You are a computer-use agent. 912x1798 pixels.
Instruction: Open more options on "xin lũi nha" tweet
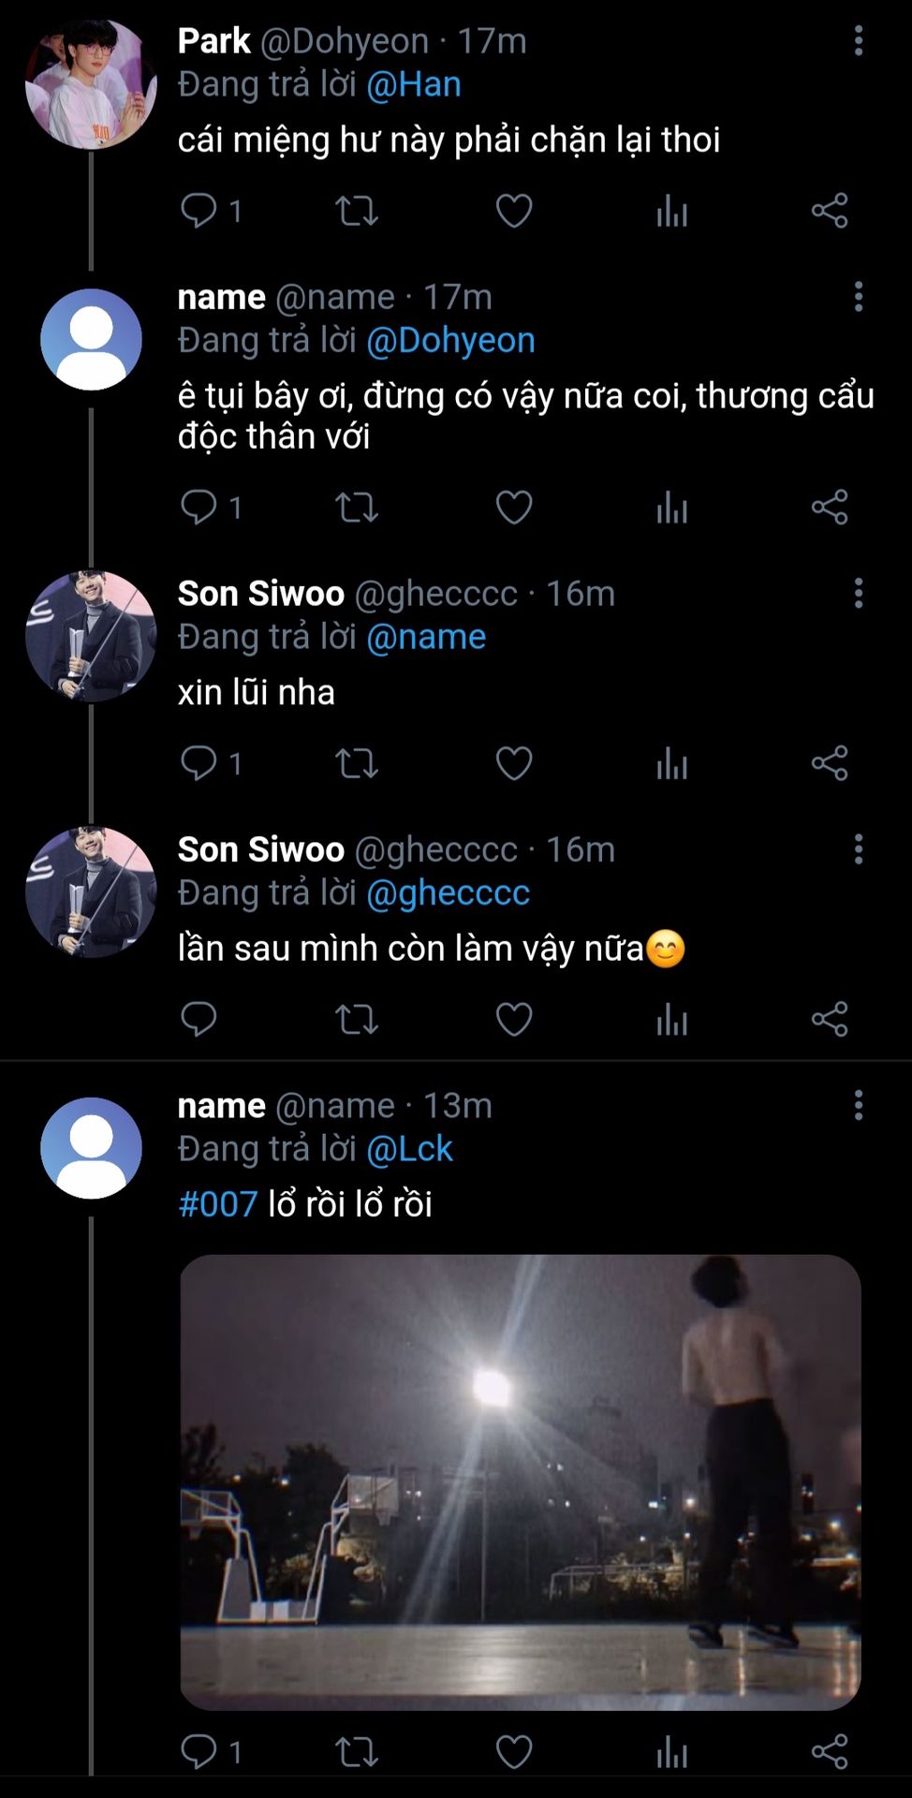click(x=858, y=593)
